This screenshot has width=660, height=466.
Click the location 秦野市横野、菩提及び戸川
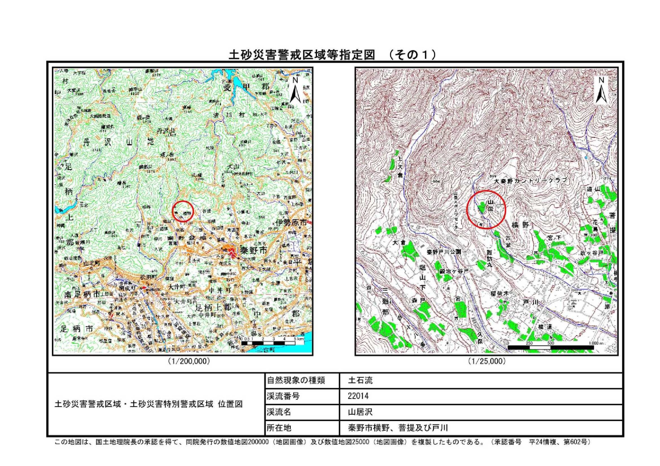point(398,428)
